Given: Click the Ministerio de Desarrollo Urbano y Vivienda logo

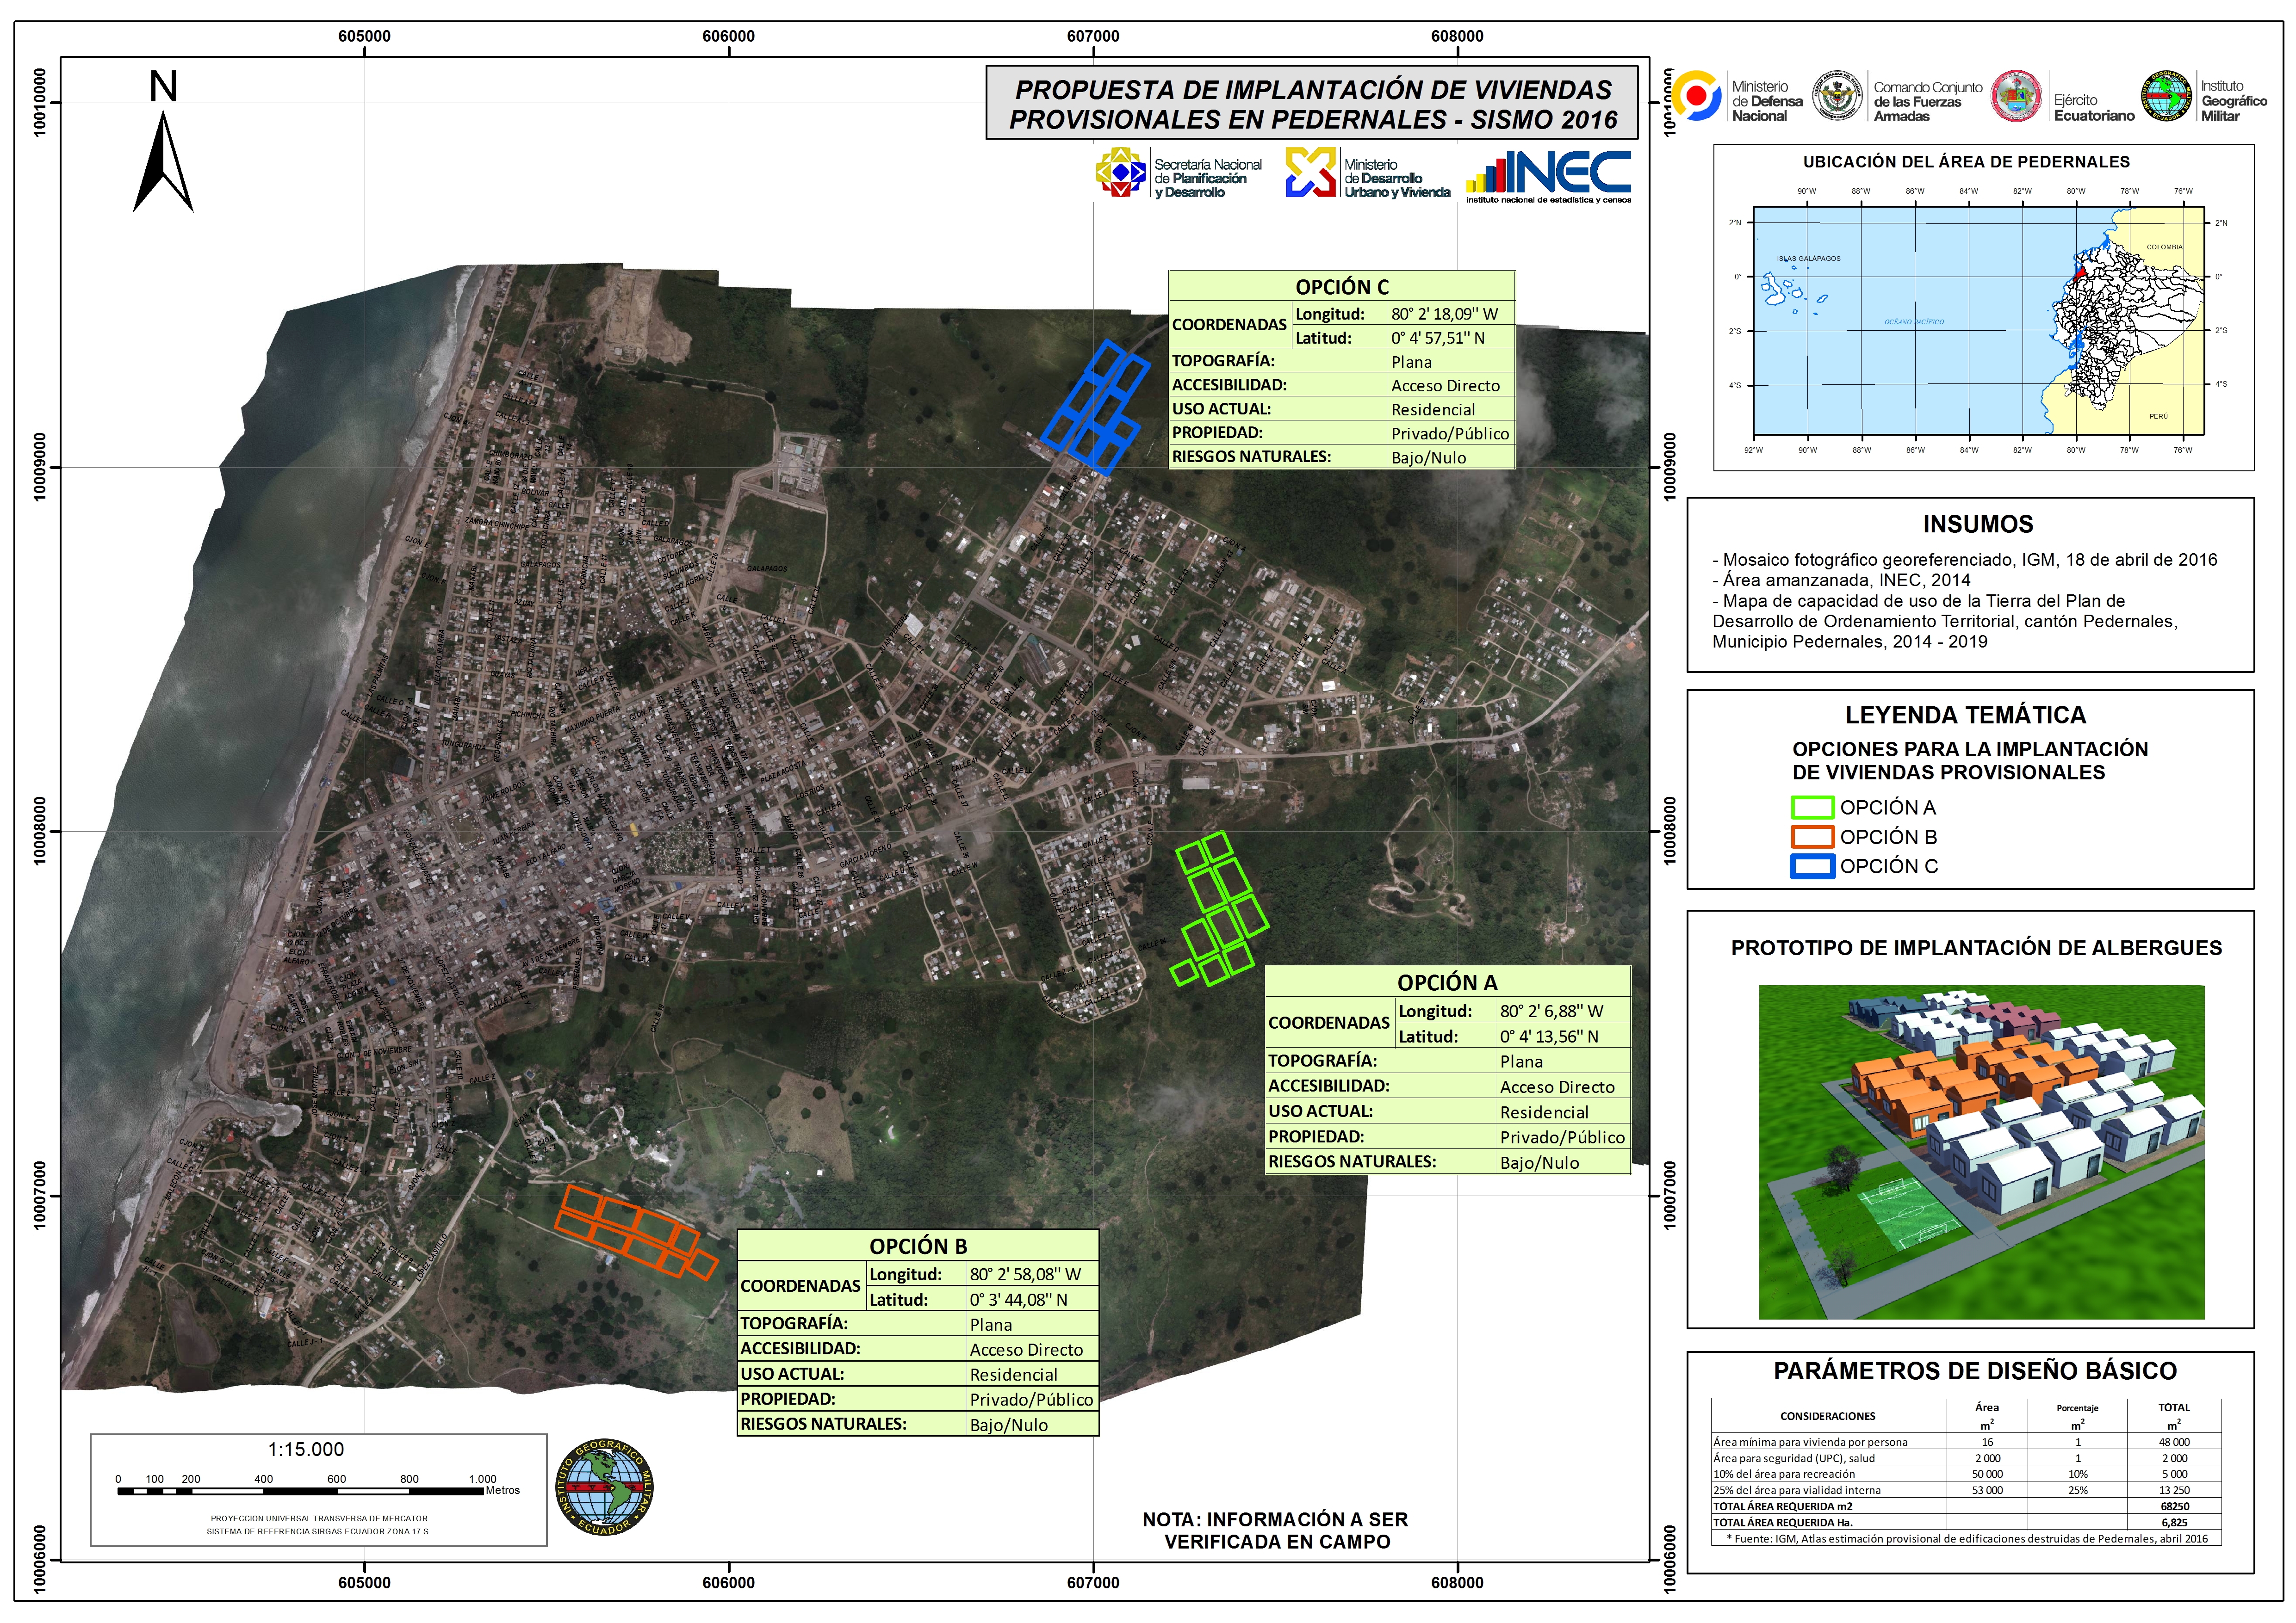Looking at the screenshot, I should click(1311, 173).
